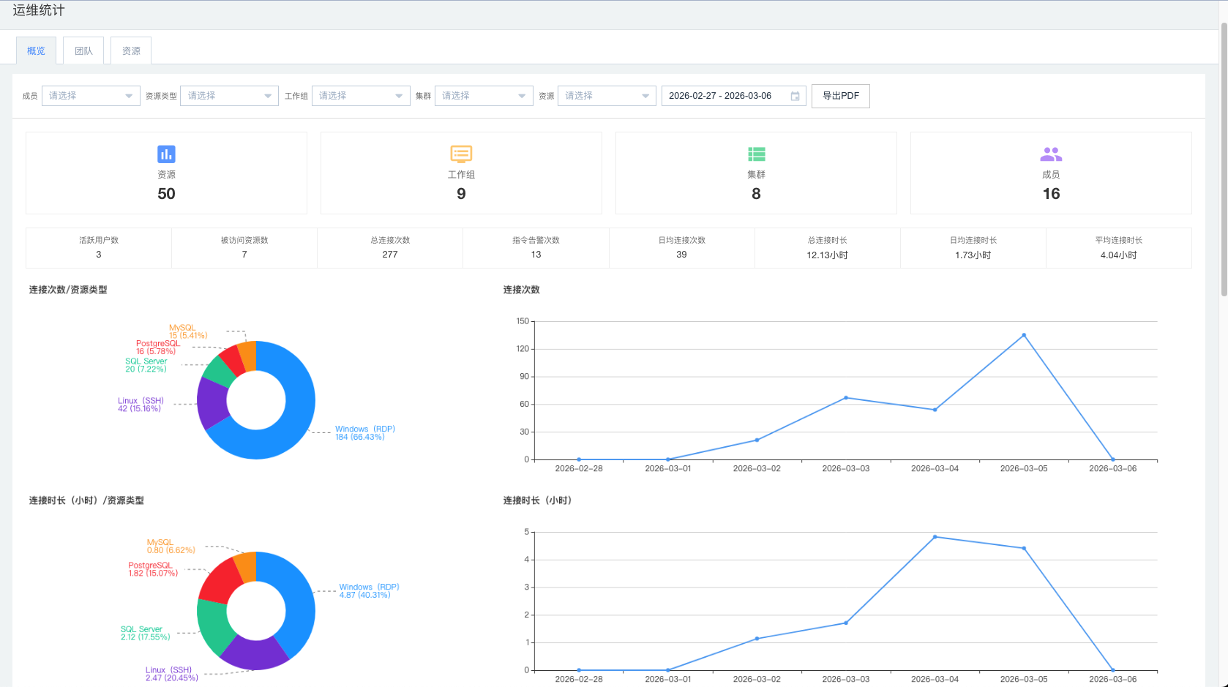
Task: Click the green 集群 list icon
Action: 756,154
